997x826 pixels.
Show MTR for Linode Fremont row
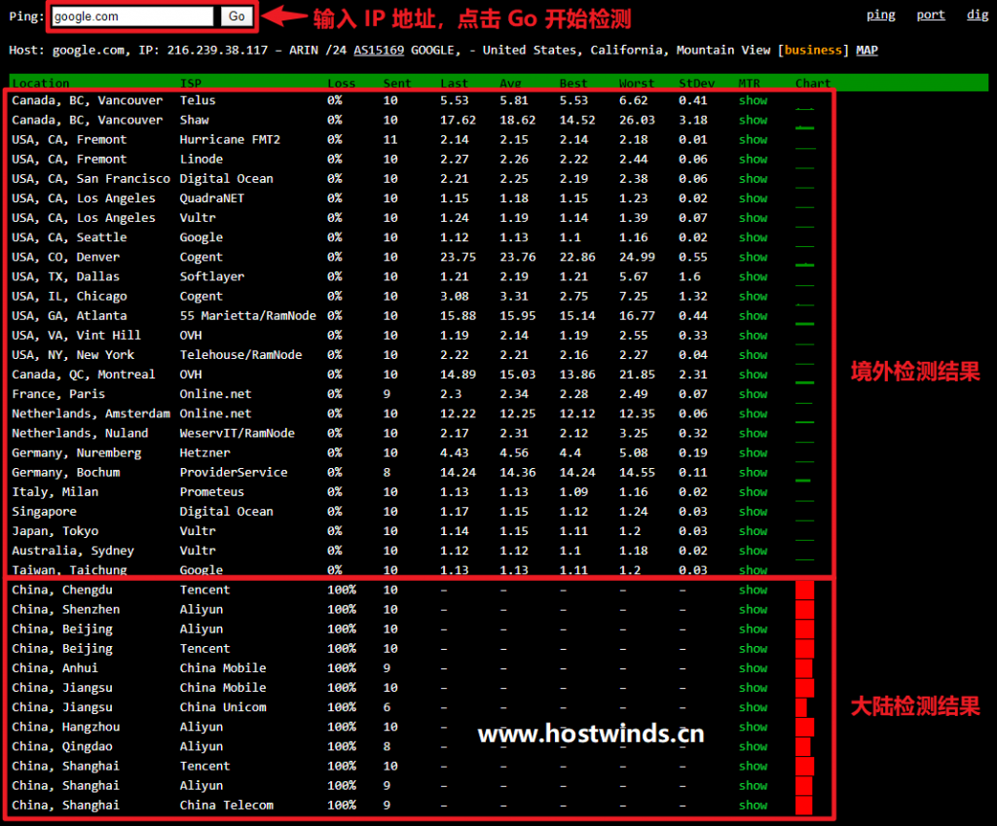pyautogui.click(x=753, y=159)
